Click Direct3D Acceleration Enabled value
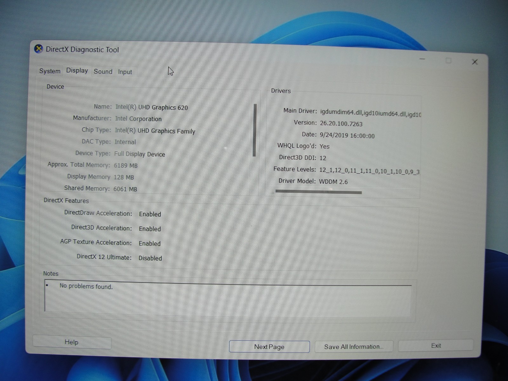Image resolution: width=508 pixels, height=381 pixels. (x=150, y=229)
